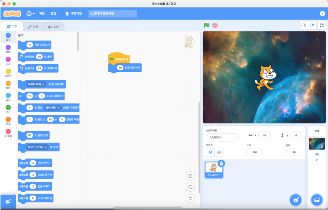
Task: Open the 파일 menu
Action: pos(42,13)
